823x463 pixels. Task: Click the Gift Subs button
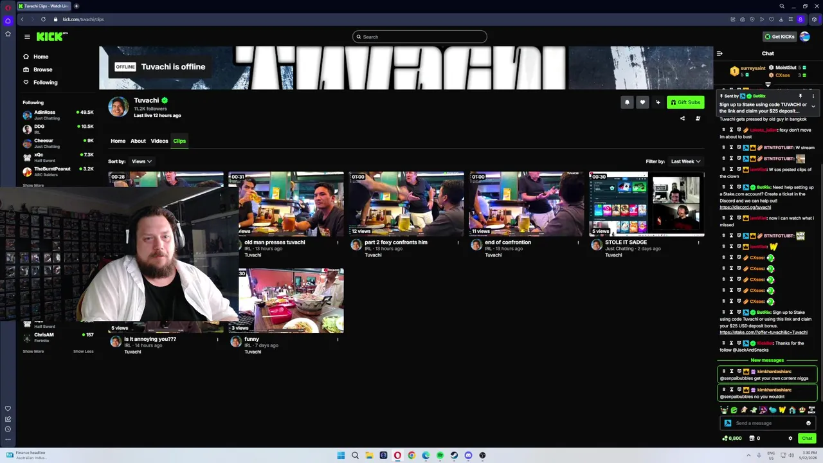coord(685,102)
